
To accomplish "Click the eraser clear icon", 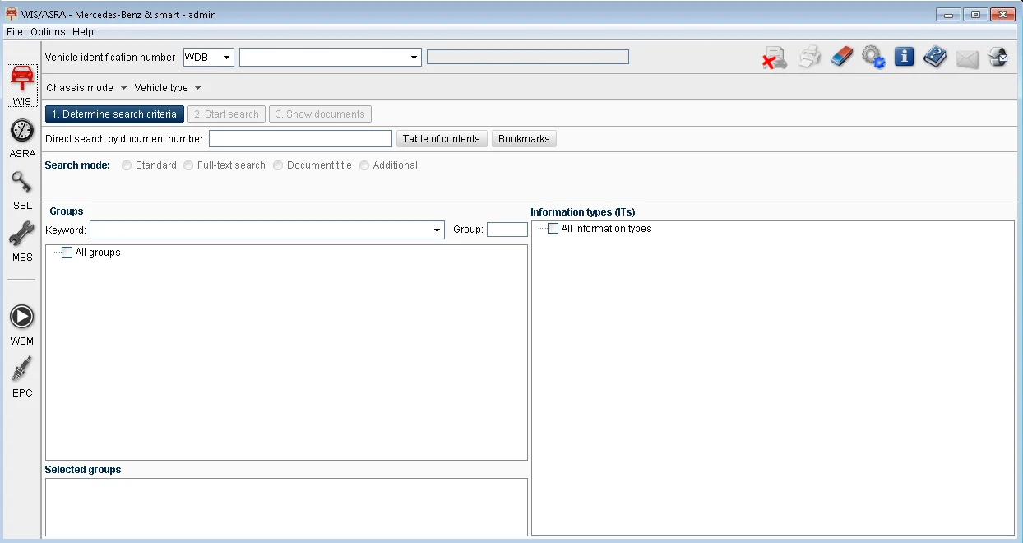I will pyautogui.click(x=842, y=57).
